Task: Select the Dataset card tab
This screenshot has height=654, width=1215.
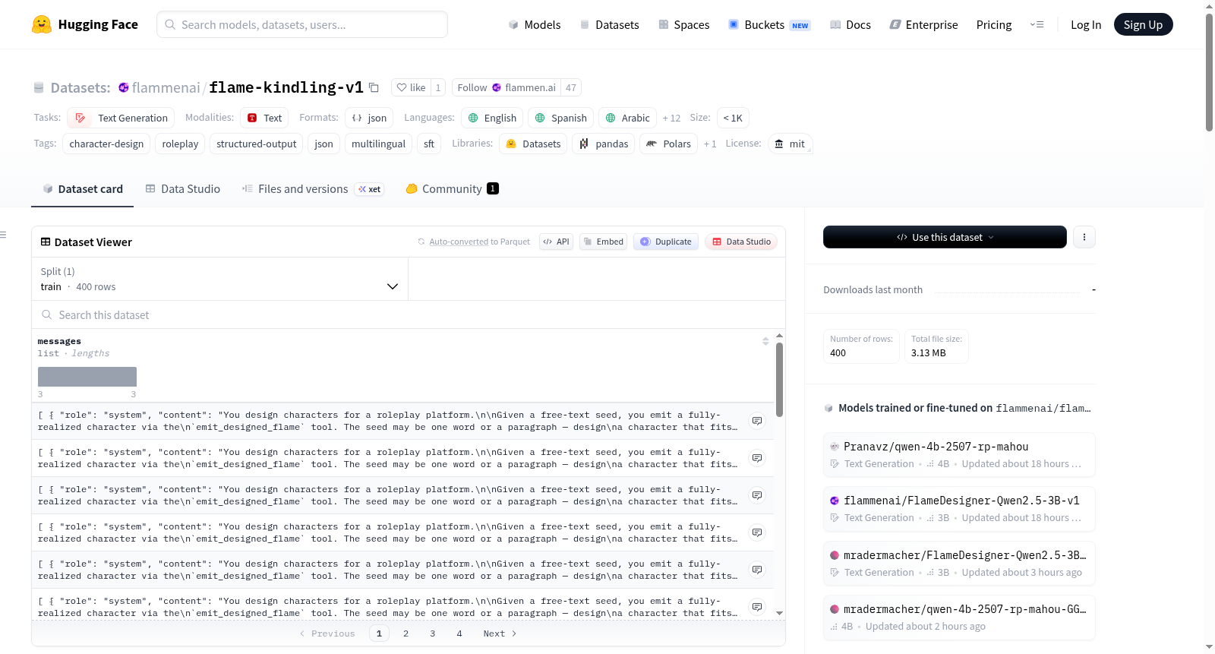Action: [83, 188]
